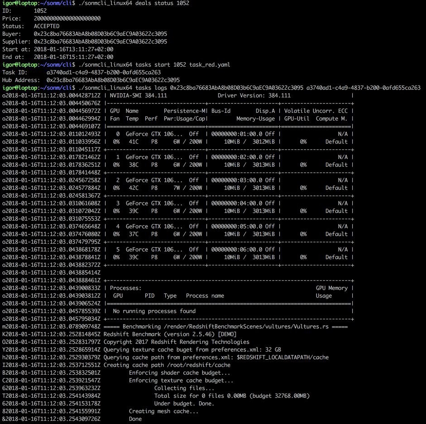Click the deal price value 20000000000000000000
Screen dimensions: 426x424
pos(67,19)
